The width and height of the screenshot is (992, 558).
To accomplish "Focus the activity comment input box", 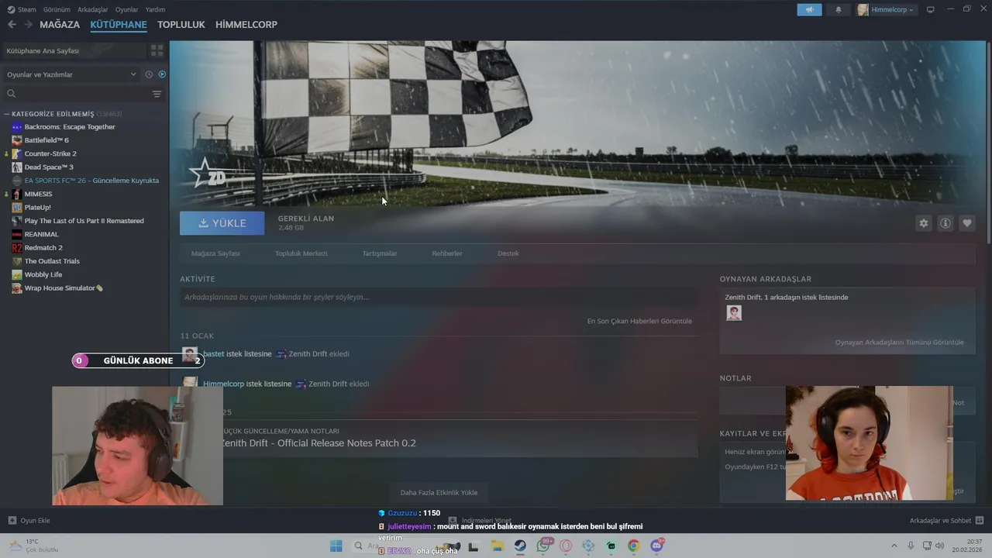I will 439,297.
